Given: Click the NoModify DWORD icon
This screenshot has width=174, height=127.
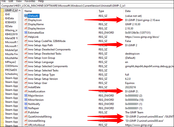Looking at the screenshot, I should (26, 104).
